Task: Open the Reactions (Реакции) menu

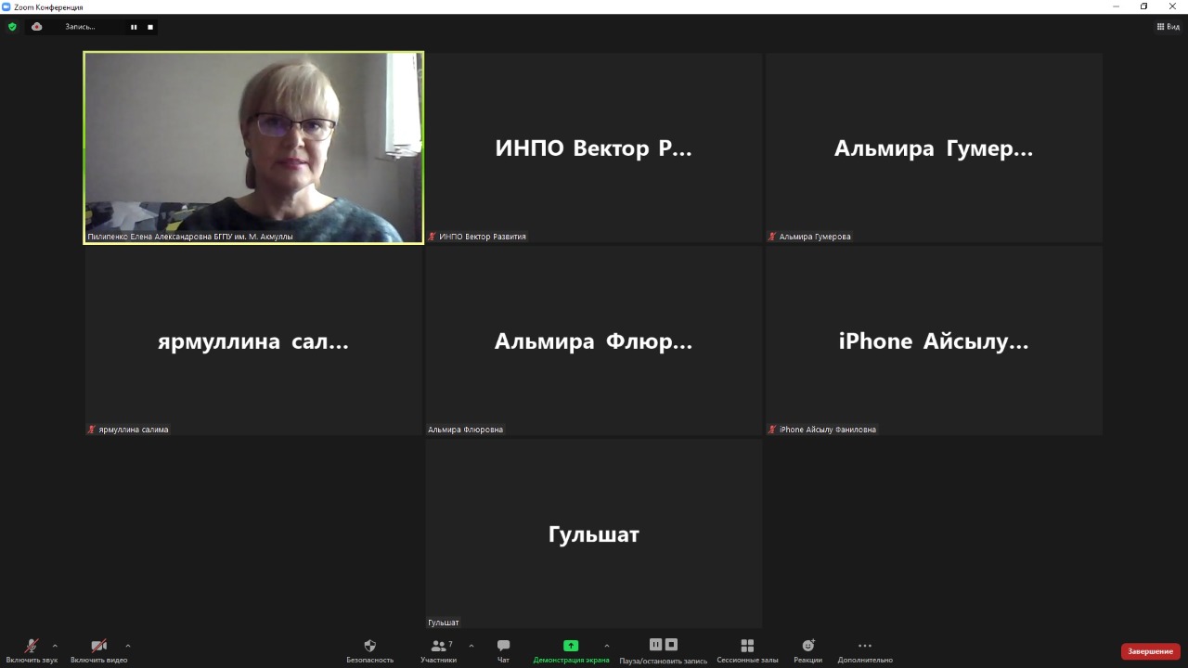Action: tap(807, 647)
